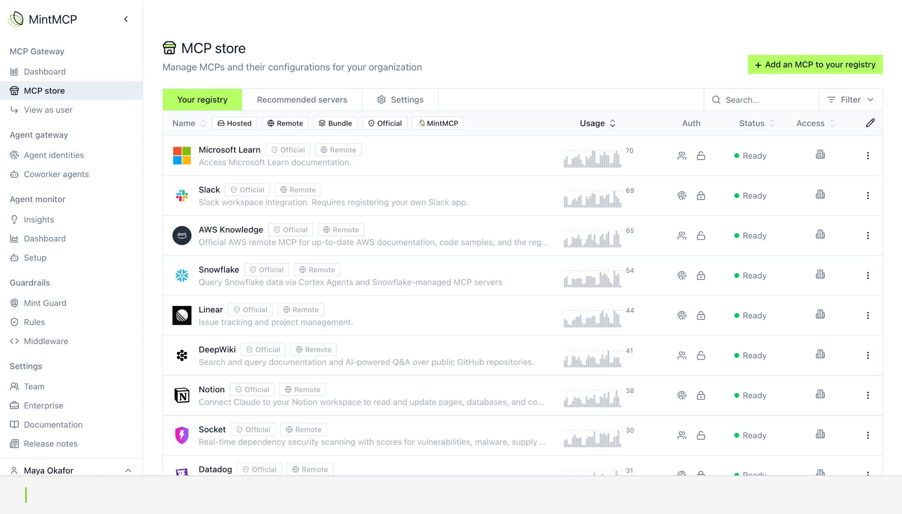Collapse the sidebar with the chevron arrow

pos(126,19)
